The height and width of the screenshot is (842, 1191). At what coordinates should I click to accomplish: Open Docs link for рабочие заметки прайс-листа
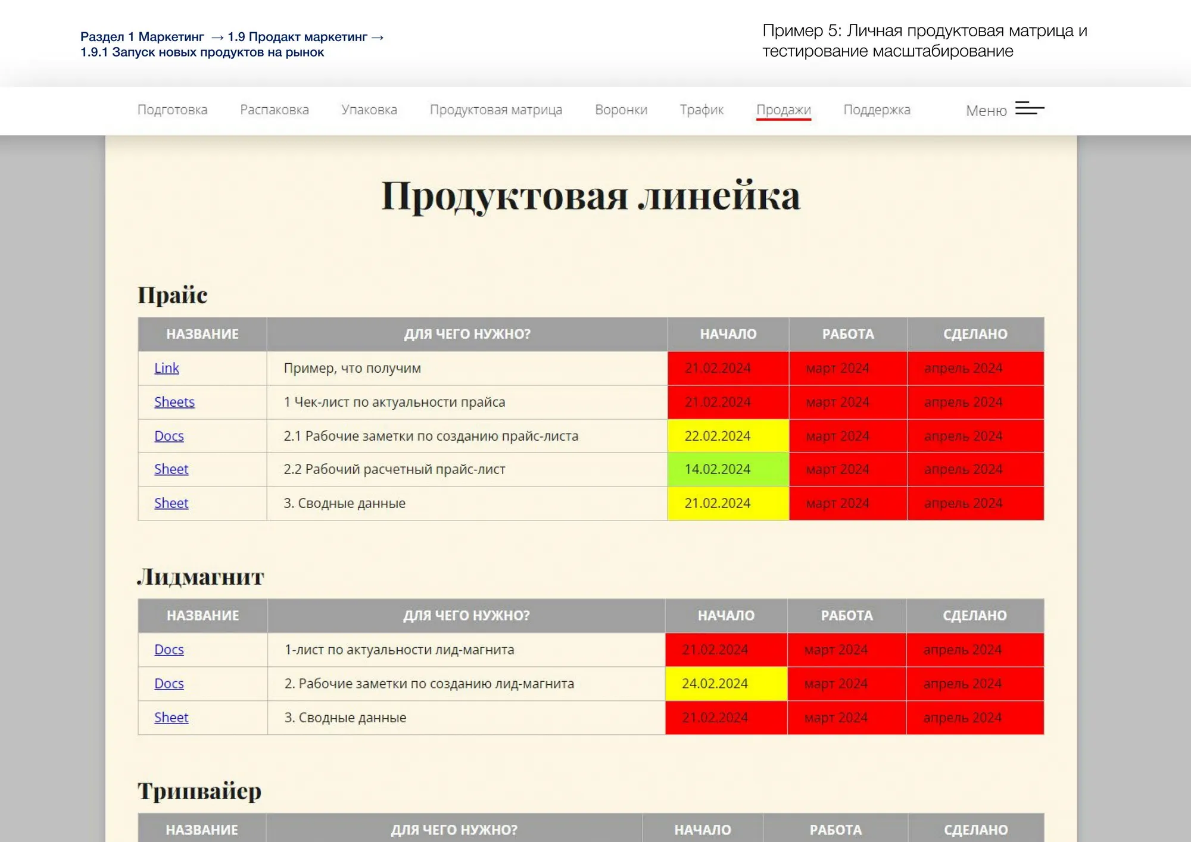tap(169, 436)
